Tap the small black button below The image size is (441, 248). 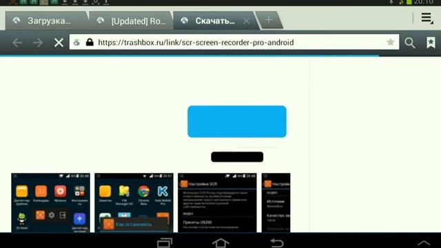coord(237,157)
